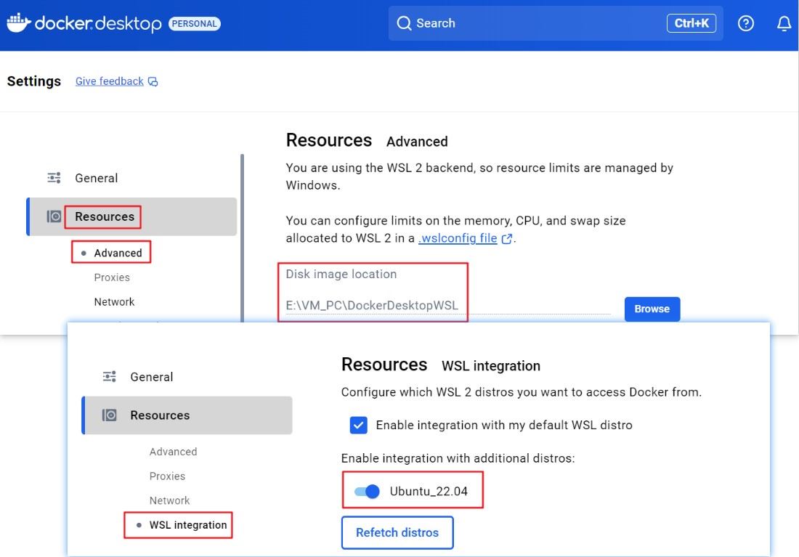Uncheck Enable integration with my default WSL distro
799x557 pixels.
(x=358, y=425)
